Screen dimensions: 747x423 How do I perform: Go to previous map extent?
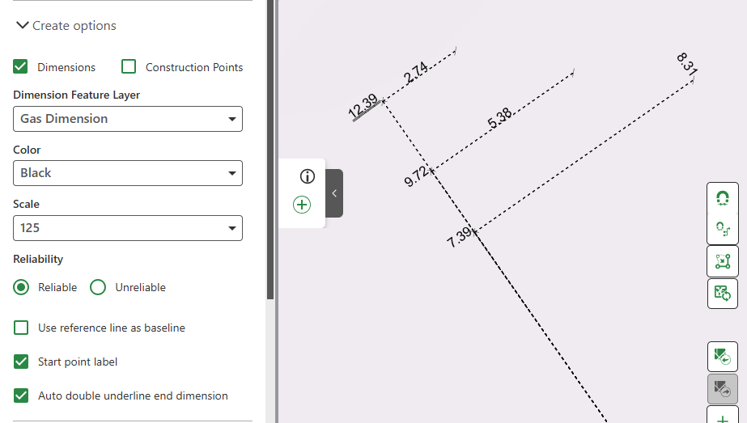tap(723, 357)
